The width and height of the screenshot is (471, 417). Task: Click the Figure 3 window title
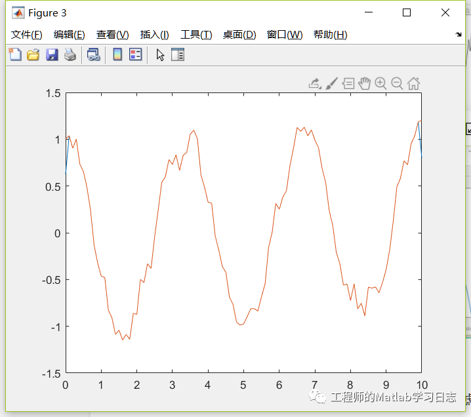pos(47,13)
